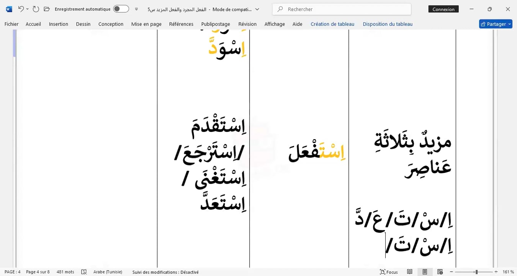Switch to Read mode view icon
Viewport: 517px width, 276px height.
[x=410, y=272]
